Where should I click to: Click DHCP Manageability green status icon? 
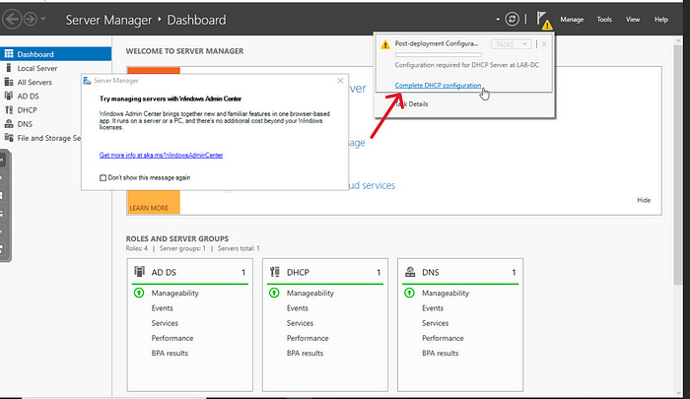274,293
